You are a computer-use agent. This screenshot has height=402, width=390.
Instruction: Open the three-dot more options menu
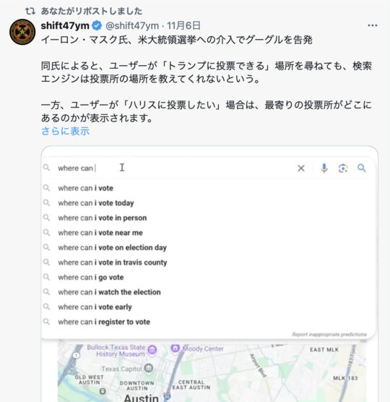tap(373, 25)
